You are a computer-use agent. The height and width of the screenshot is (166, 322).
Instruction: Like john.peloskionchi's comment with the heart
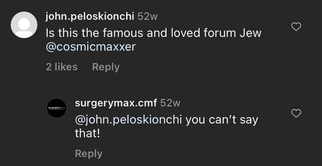pyautogui.click(x=296, y=27)
